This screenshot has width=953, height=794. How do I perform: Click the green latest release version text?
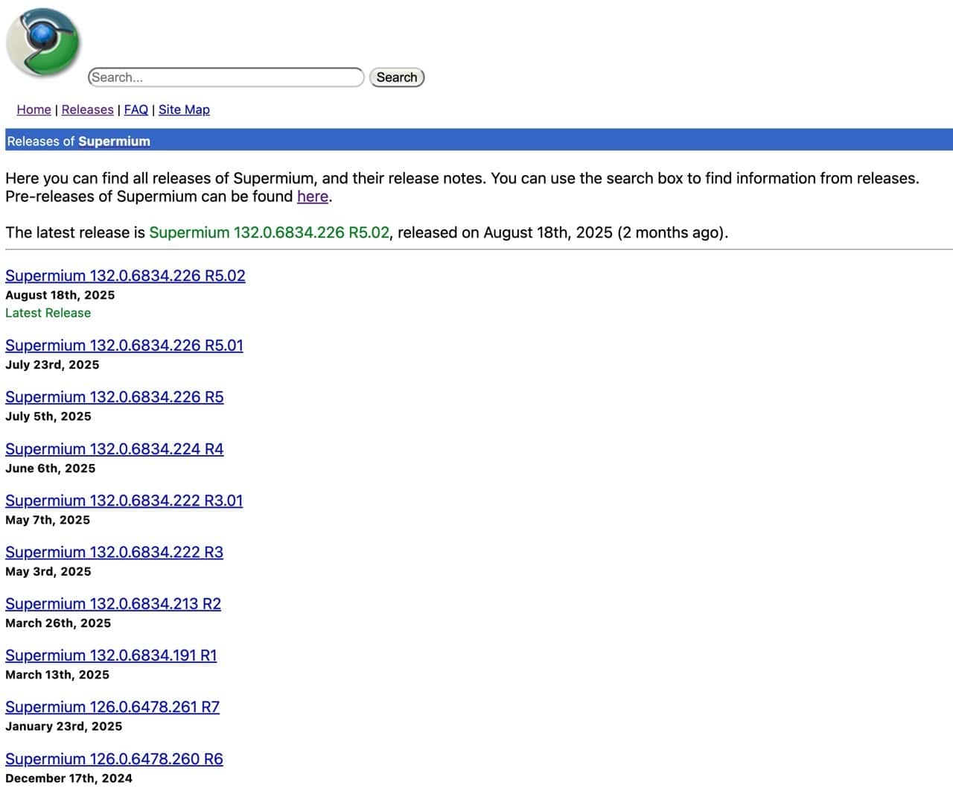click(x=269, y=232)
